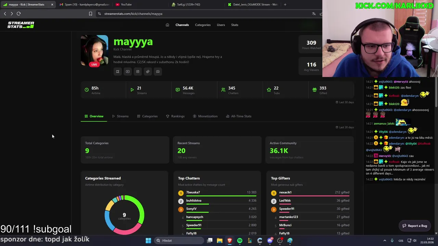Open a new browser tab with plus
This screenshot has width=438, height=246.
pos(285,4)
